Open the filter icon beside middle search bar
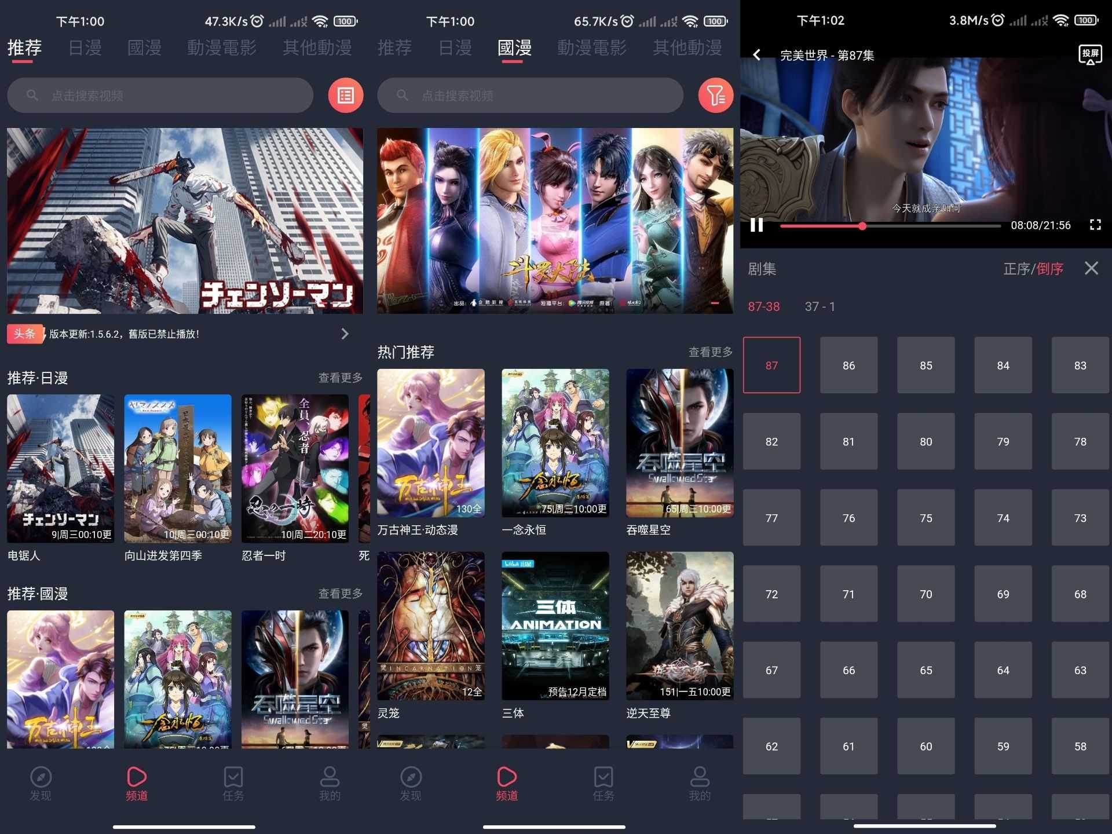Viewport: 1112px width, 834px height. point(716,96)
